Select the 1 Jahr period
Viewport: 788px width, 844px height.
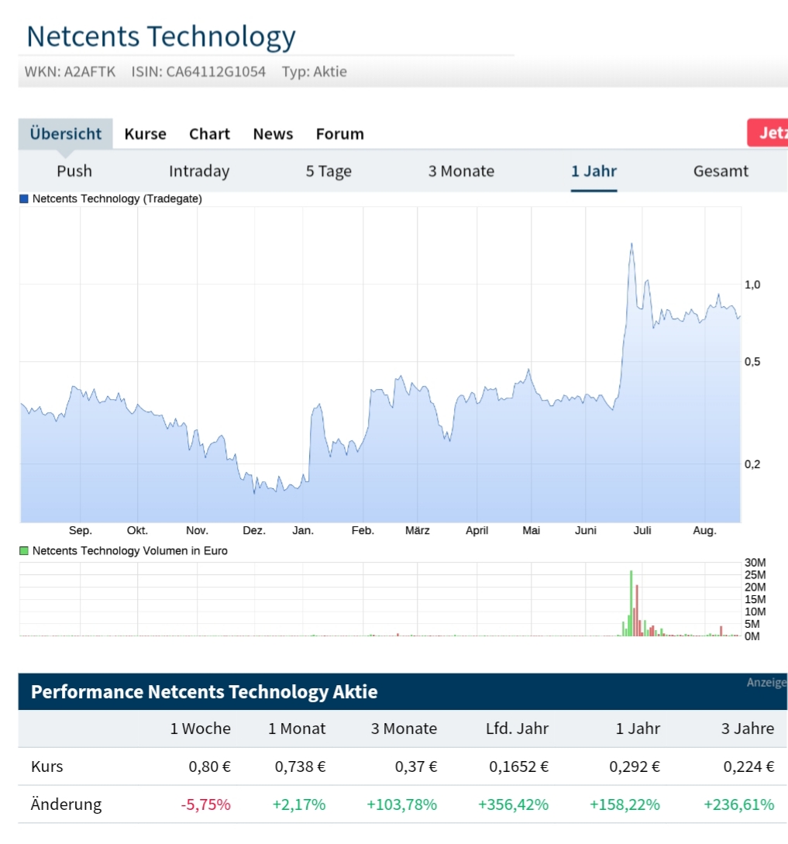click(594, 171)
